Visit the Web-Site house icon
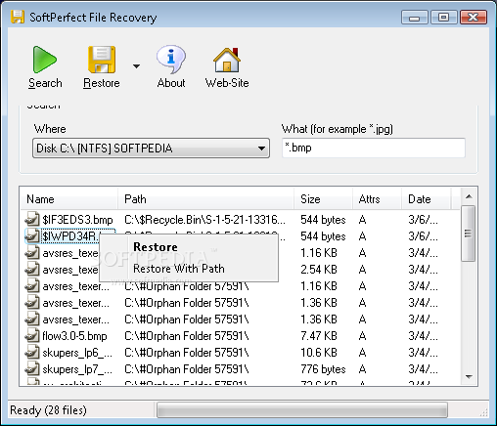Screen dimensions: 497x426 (x=227, y=60)
